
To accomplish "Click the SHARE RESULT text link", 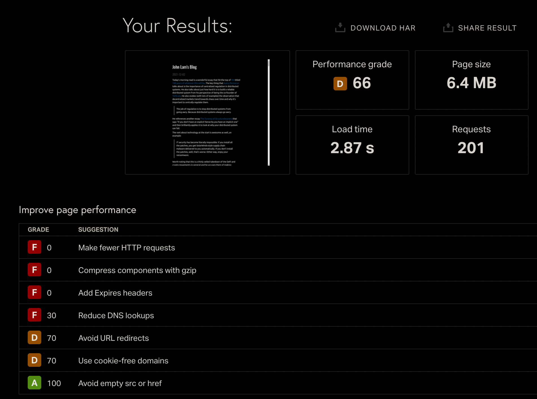I will click(487, 28).
